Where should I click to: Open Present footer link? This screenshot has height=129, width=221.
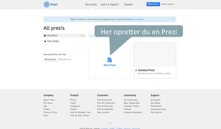pyautogui.click(x=73, y=109)
